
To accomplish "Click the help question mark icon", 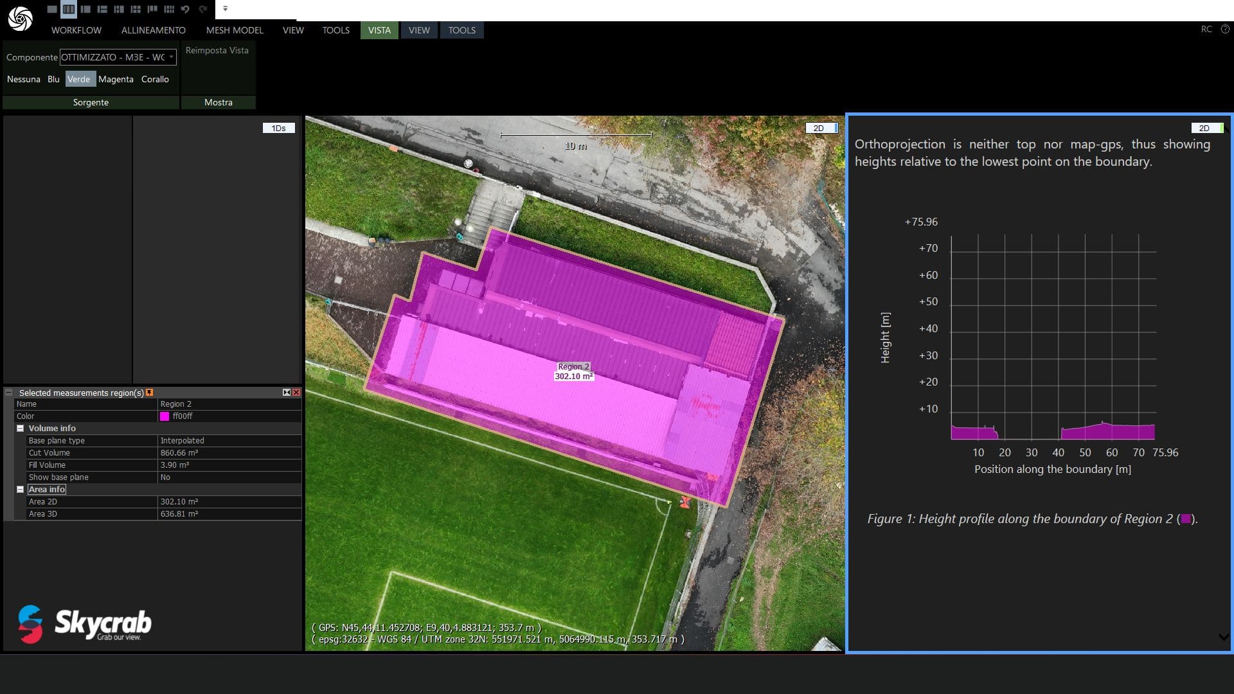I will 1225,29.
